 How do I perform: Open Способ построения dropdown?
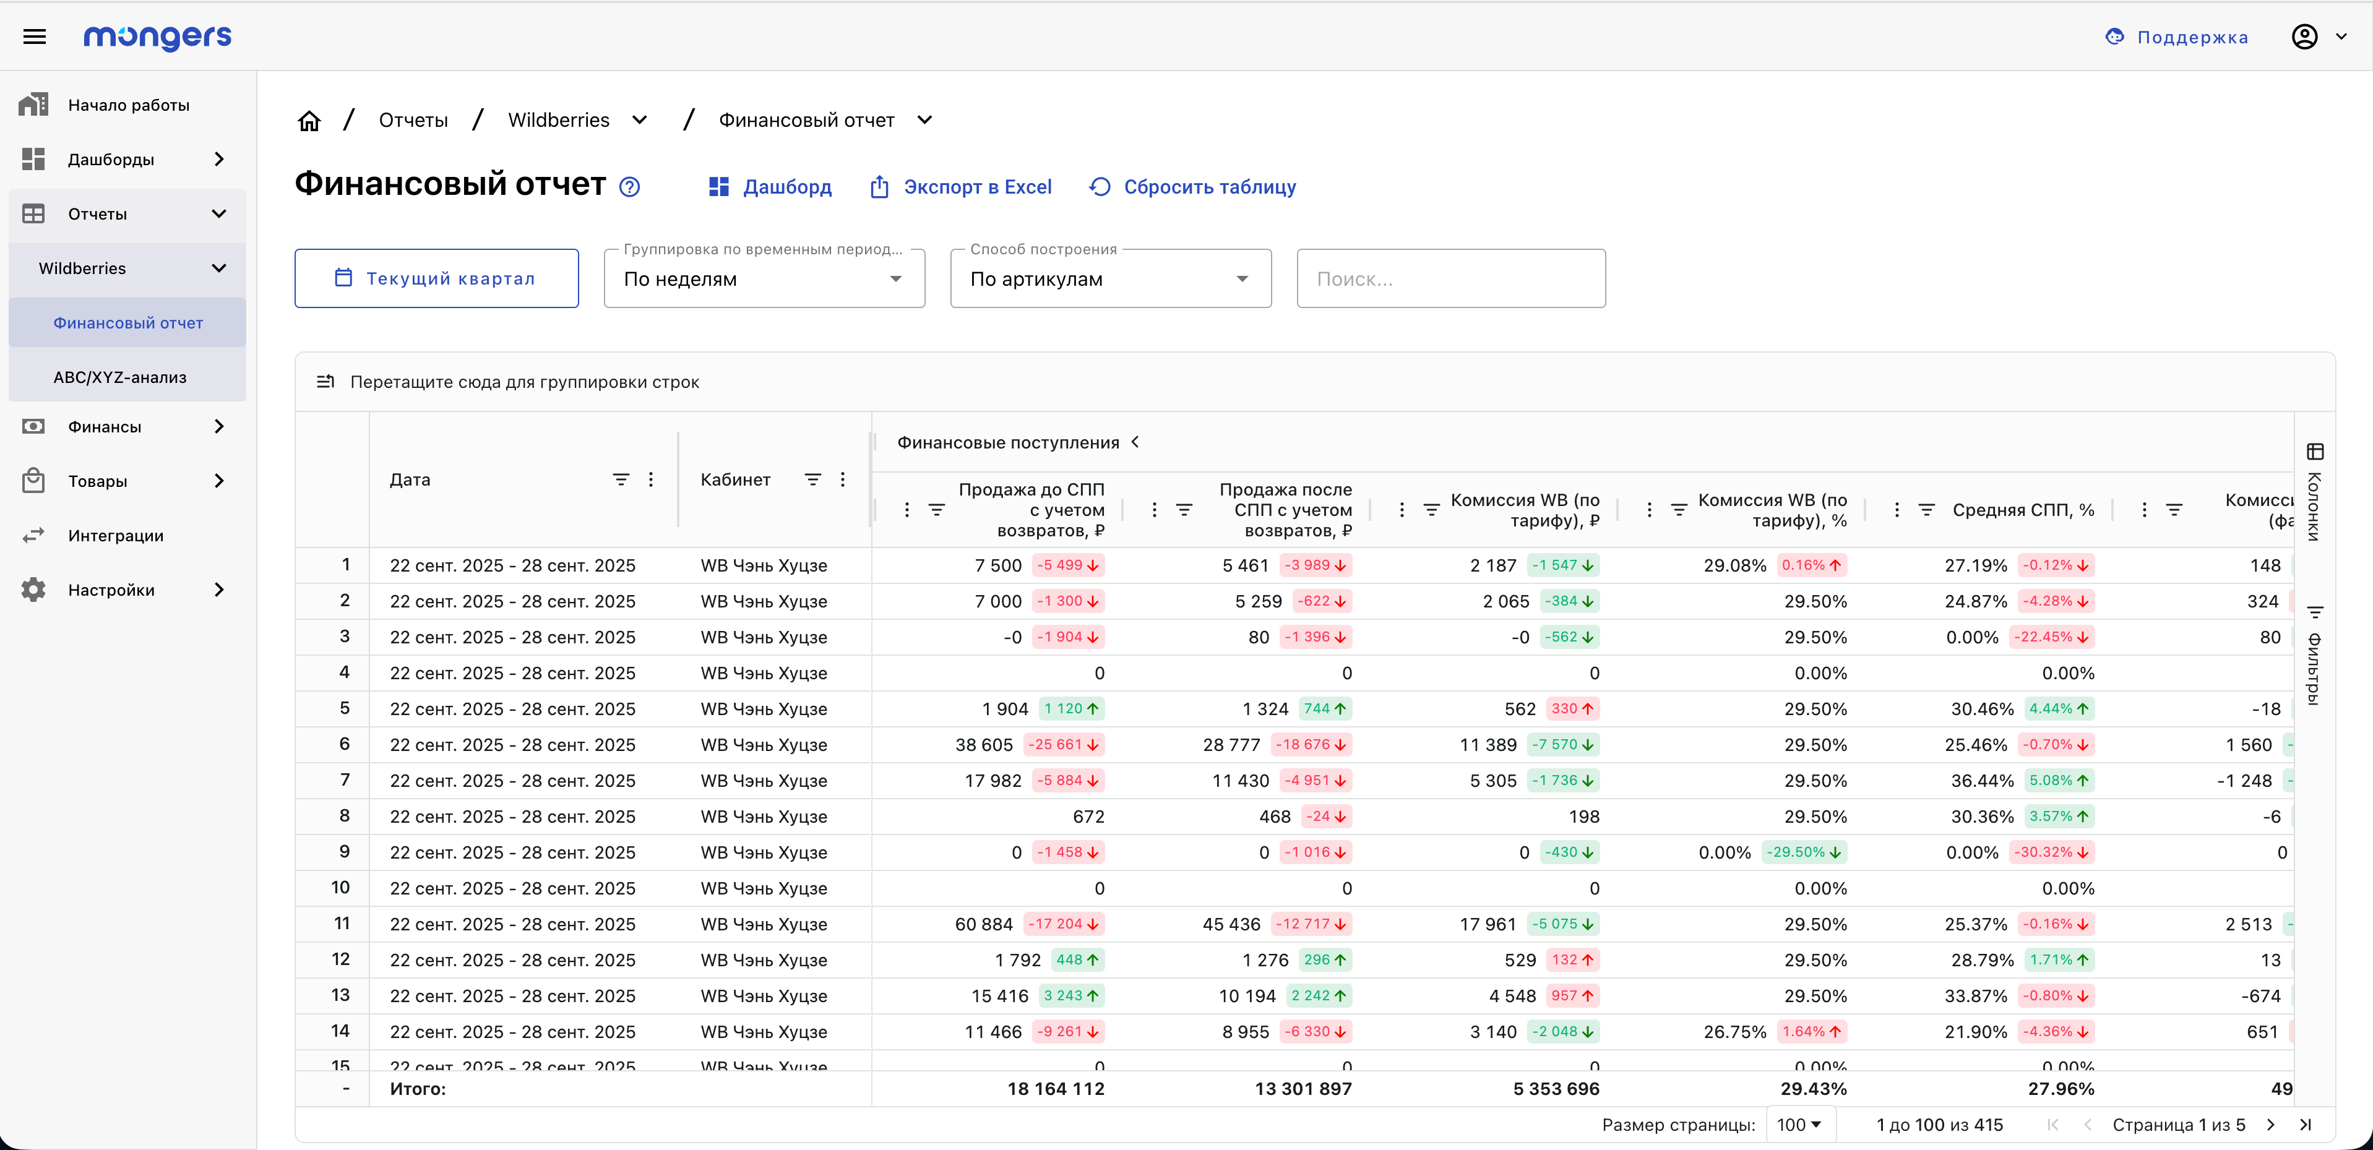1110,279
